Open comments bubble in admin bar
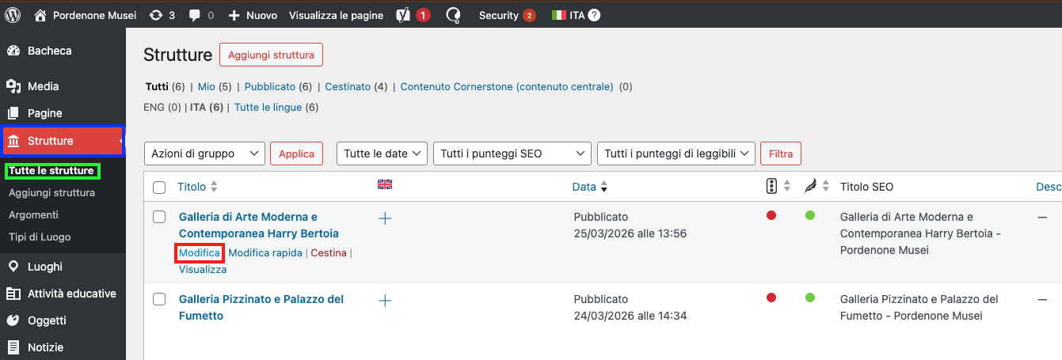This screenshot has height=360, width=1062. (x=201, y=15)
